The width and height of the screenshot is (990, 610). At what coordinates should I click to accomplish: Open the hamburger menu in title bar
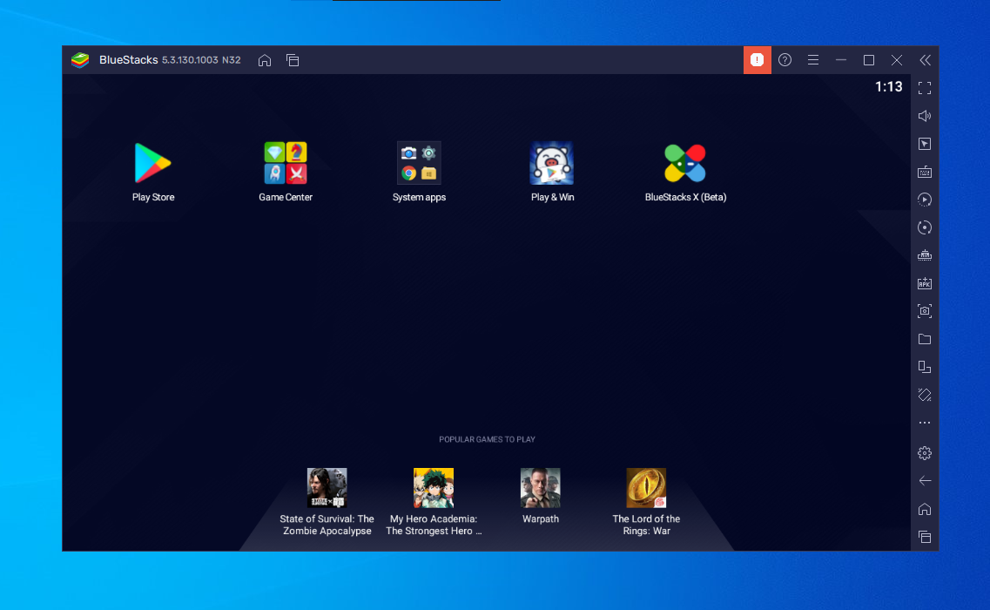click(813, 60)
